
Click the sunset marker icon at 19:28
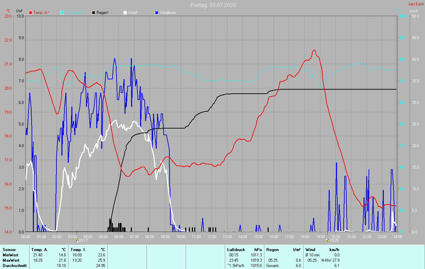[327, 240]
